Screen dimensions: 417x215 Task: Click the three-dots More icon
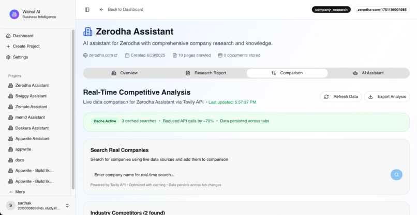(x=11, y=192)
